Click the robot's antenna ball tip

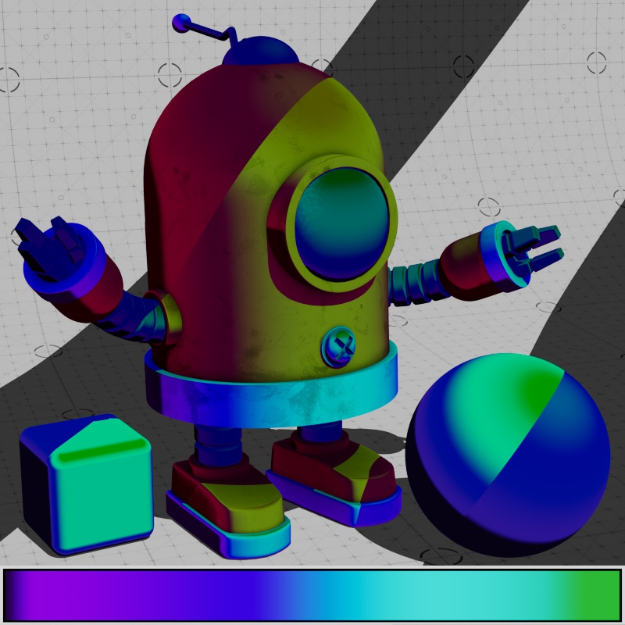tap(181, 23)
